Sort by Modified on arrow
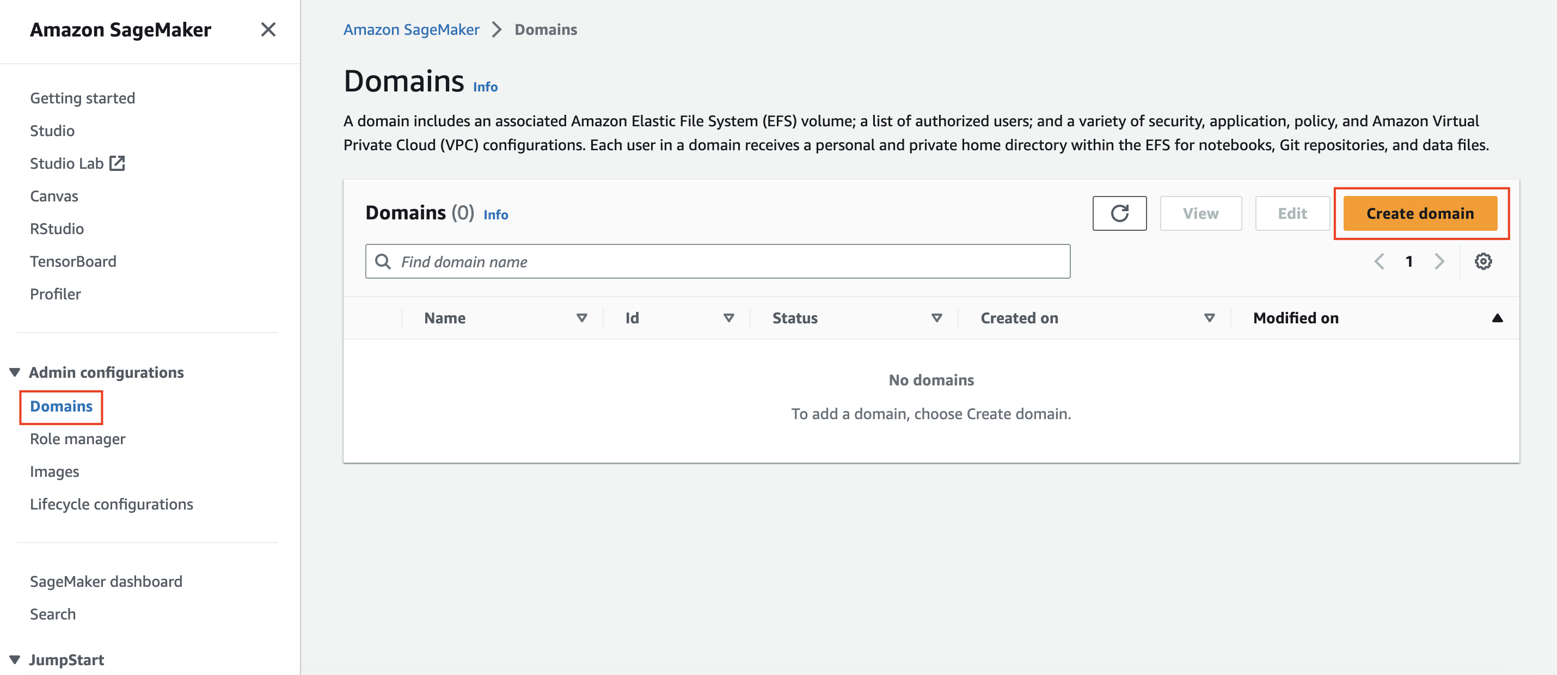Viewport: 1557px width, 675px height. pos(1497,318)
